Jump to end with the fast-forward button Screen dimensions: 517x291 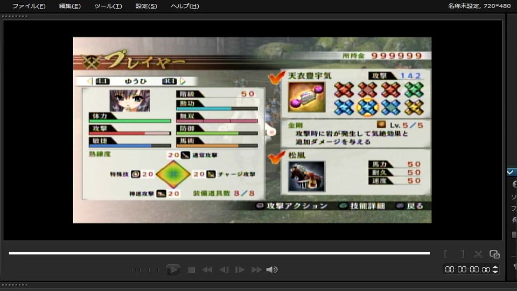(256, 270)
